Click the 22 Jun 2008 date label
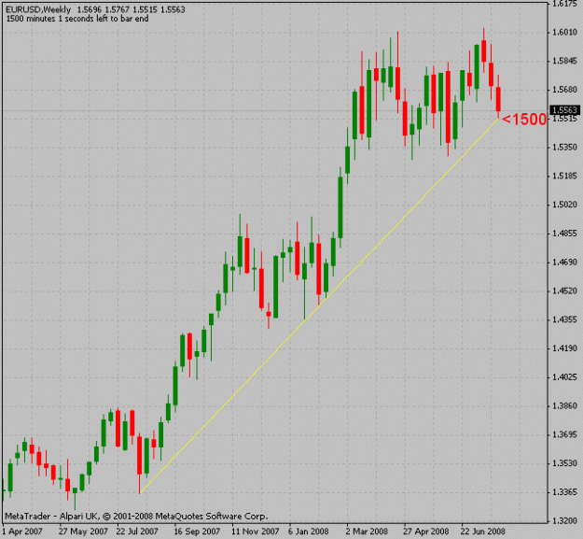The width and height of the screenshot is (583, 539). point(483,532)
